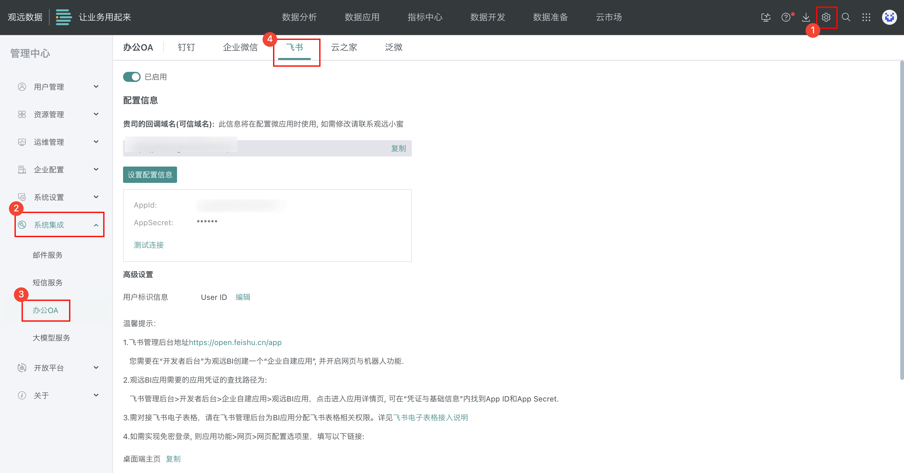Click the 设置配置信息 button
This screenshot has width=904, height=473.
150,175
